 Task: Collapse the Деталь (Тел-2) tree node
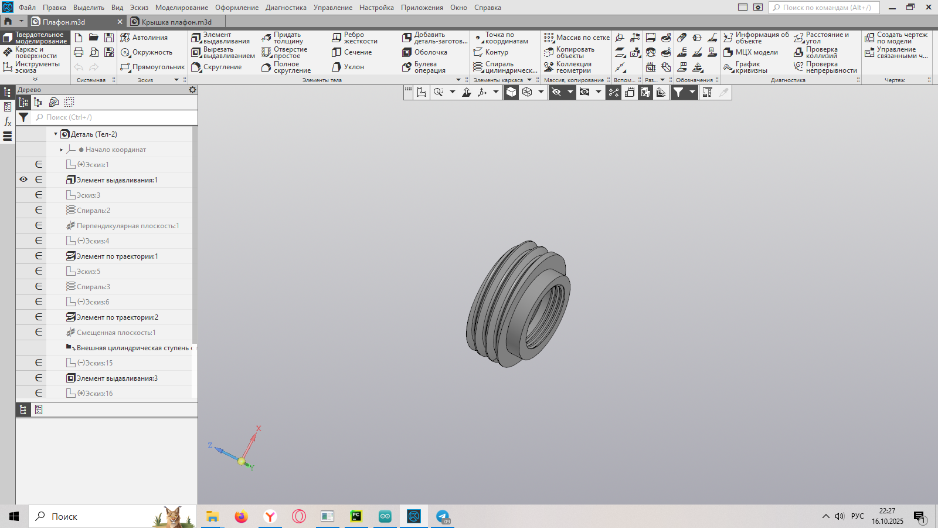coord(56,134)
